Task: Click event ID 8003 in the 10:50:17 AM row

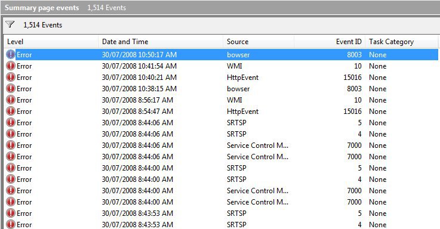Action: pos(354,54)
